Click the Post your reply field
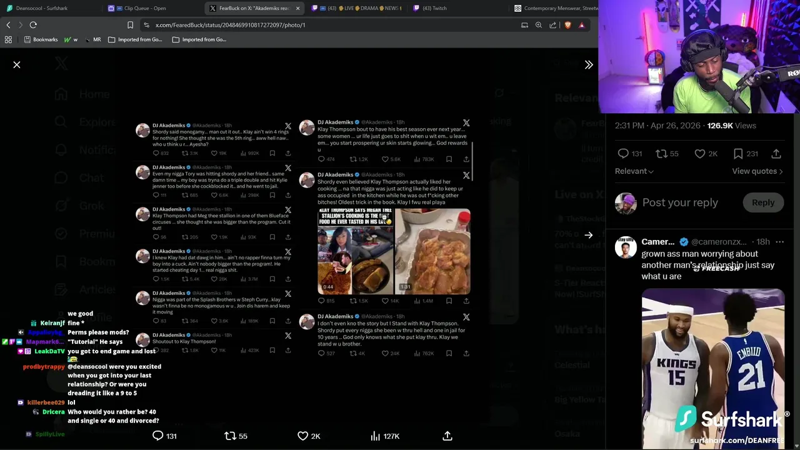This screenshot has width=800, height=450. tap(680, 202)
